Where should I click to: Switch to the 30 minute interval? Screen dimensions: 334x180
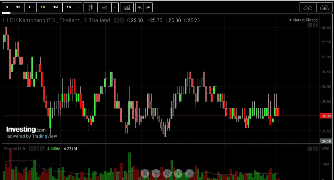(x=18, y=7)
